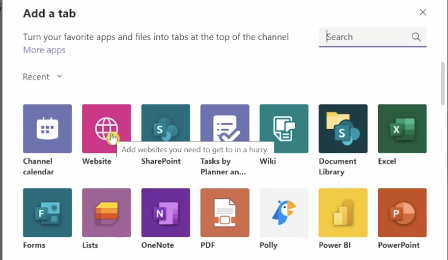Add the SharePoint app tab

(x=166, y=129)
